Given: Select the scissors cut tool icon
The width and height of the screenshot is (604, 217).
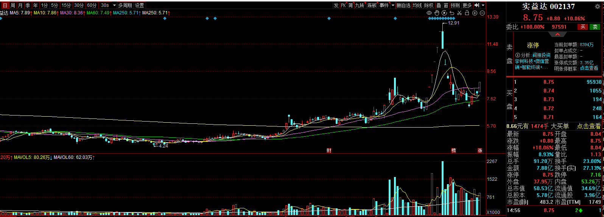Looking at the screenshot, I should click(x=459, y=13).
